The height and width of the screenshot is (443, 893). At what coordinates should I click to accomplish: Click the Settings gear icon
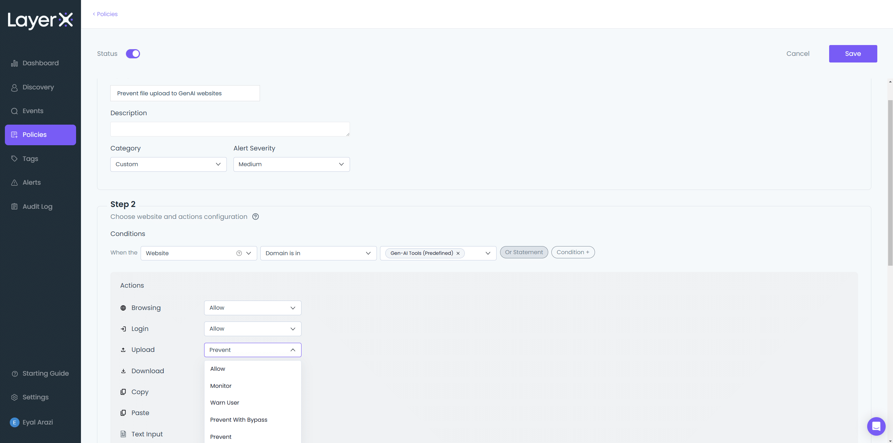click(14, 397)
